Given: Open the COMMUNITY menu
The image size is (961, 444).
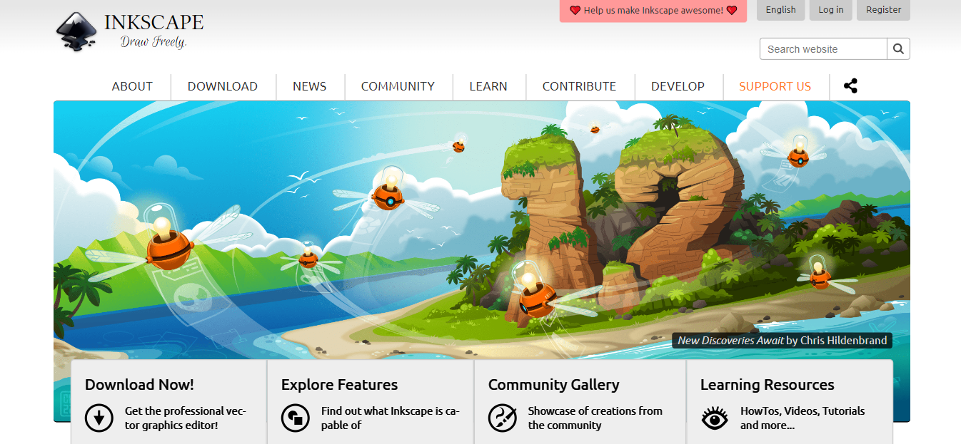Looking at the screenshot, I should pyautogui.click(x=398, y=86).
